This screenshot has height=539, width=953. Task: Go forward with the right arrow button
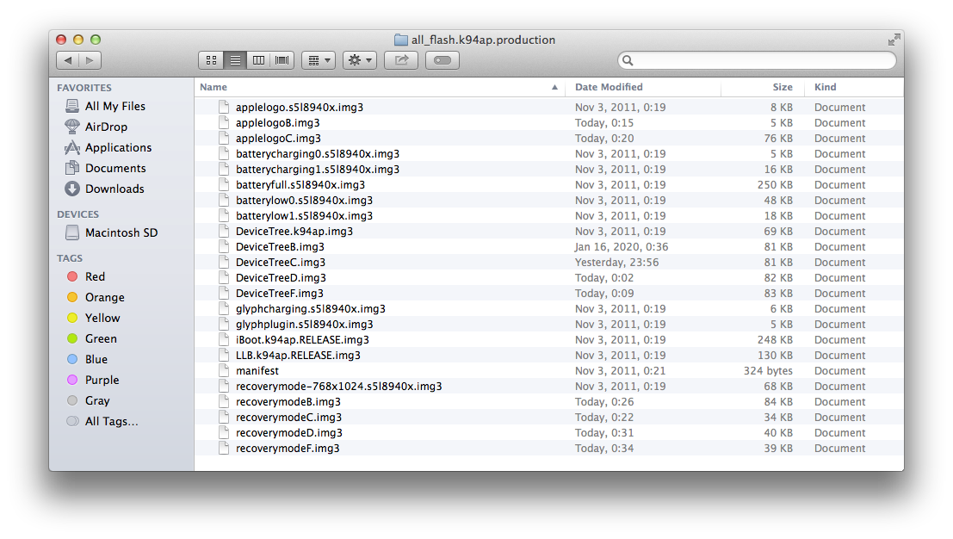(90, 60)
